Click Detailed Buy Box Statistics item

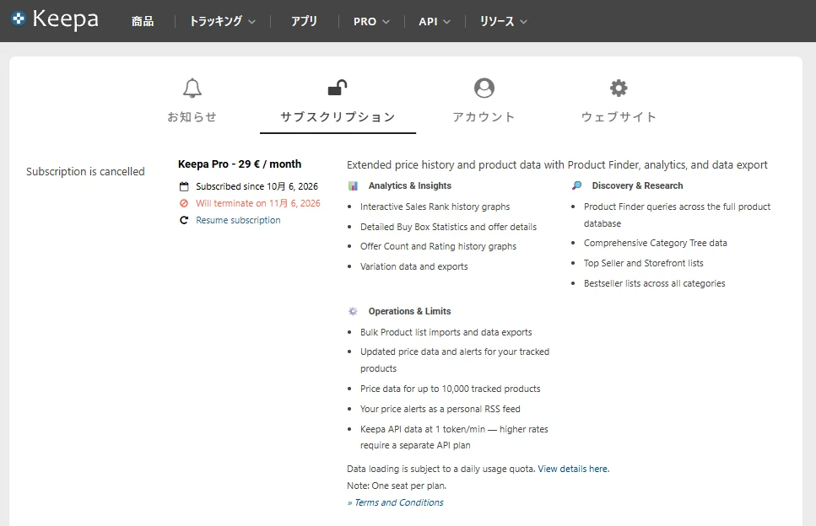tap(449, 227)
